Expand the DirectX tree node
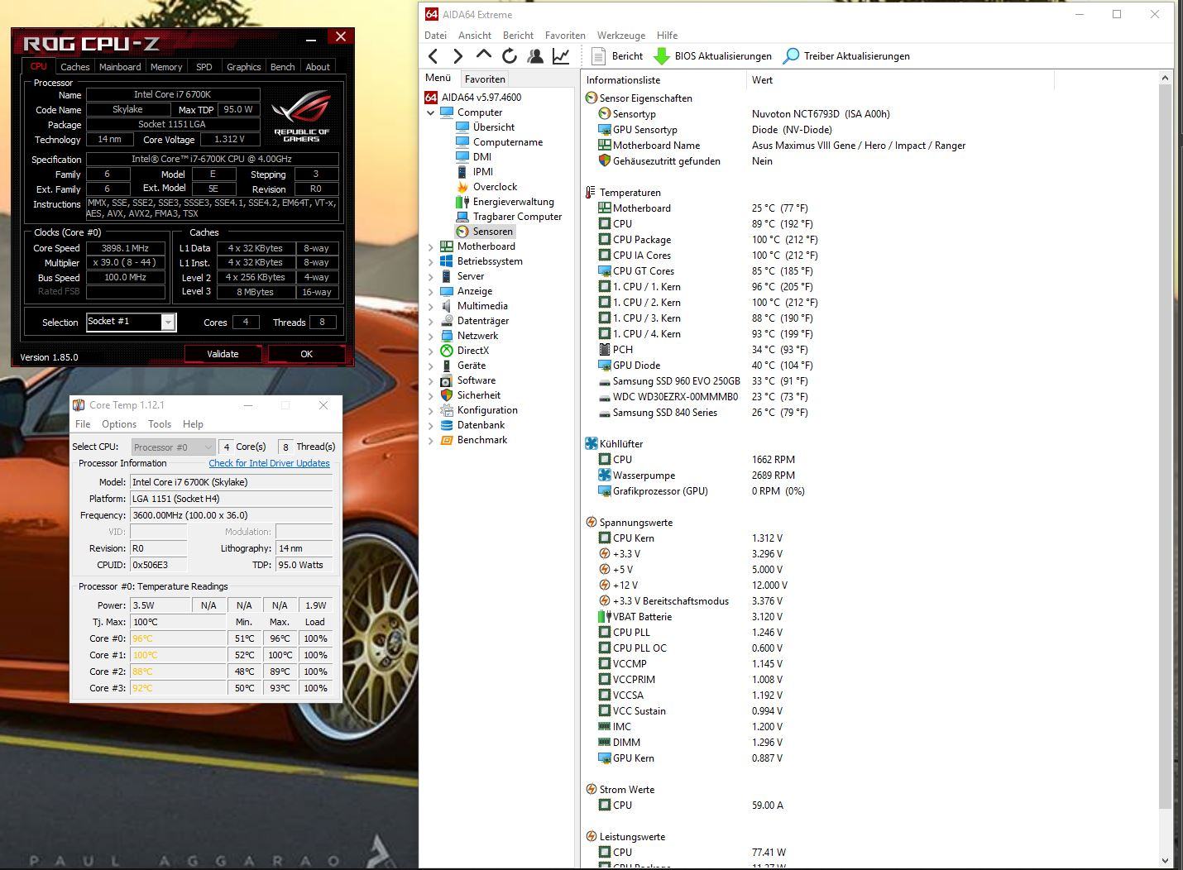This screenshot has width=1183, height=870. coord(431,351)
